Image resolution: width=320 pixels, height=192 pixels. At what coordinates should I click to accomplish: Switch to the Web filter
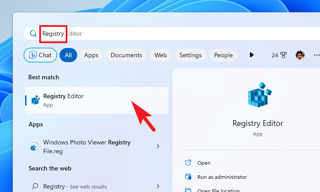(160, 55)
